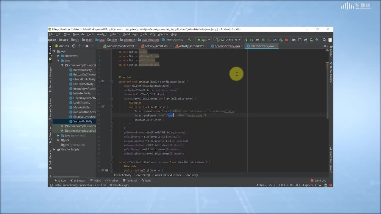The image size is (381, 214).
Task: Open the bottom Run tool window
Action: pyautogui.click(x=60, y=180)
